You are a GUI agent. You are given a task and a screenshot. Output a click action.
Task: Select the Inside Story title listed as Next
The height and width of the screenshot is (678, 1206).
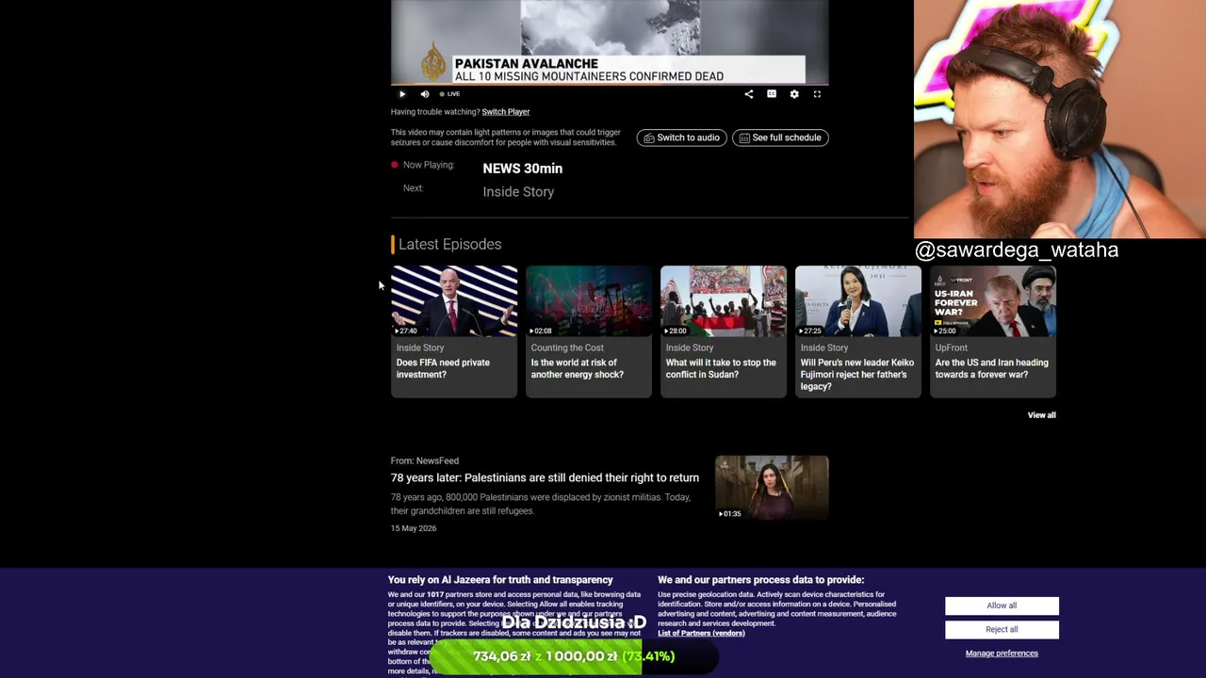(518, 192)
